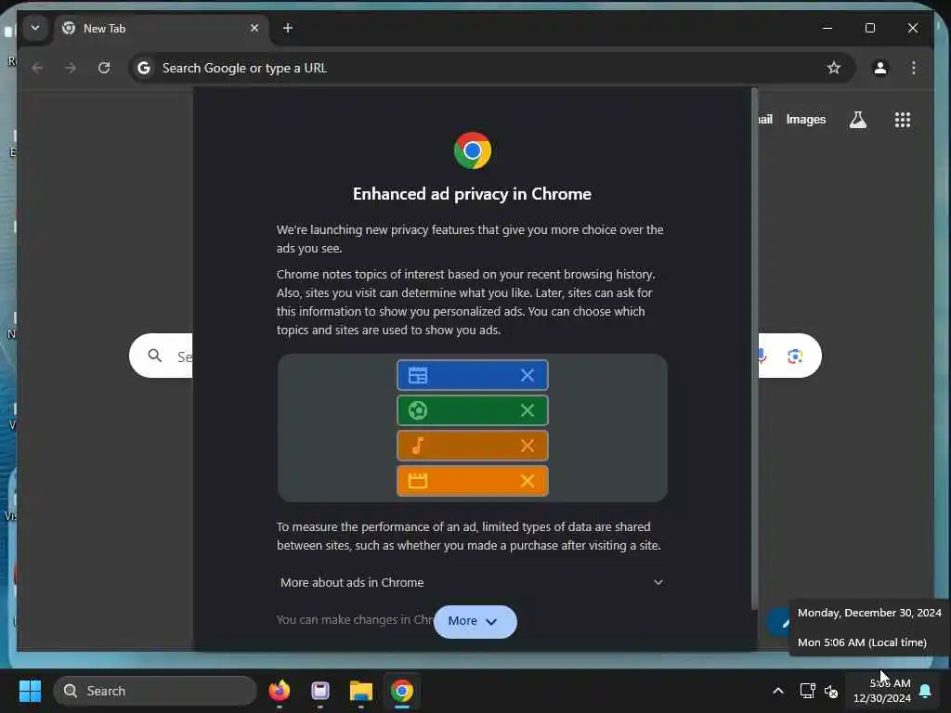This screenshot has width=951, height=713.
Task: Remove the yellow film topic chip
Action: [x=528, y=481]
